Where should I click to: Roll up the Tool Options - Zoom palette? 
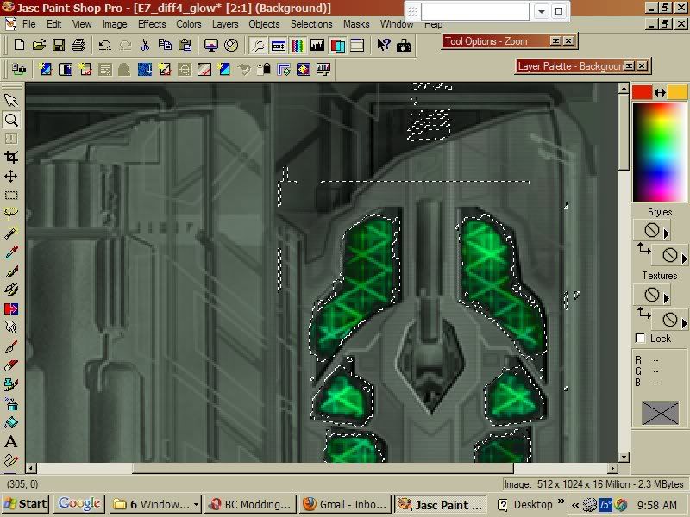point(556,40)
